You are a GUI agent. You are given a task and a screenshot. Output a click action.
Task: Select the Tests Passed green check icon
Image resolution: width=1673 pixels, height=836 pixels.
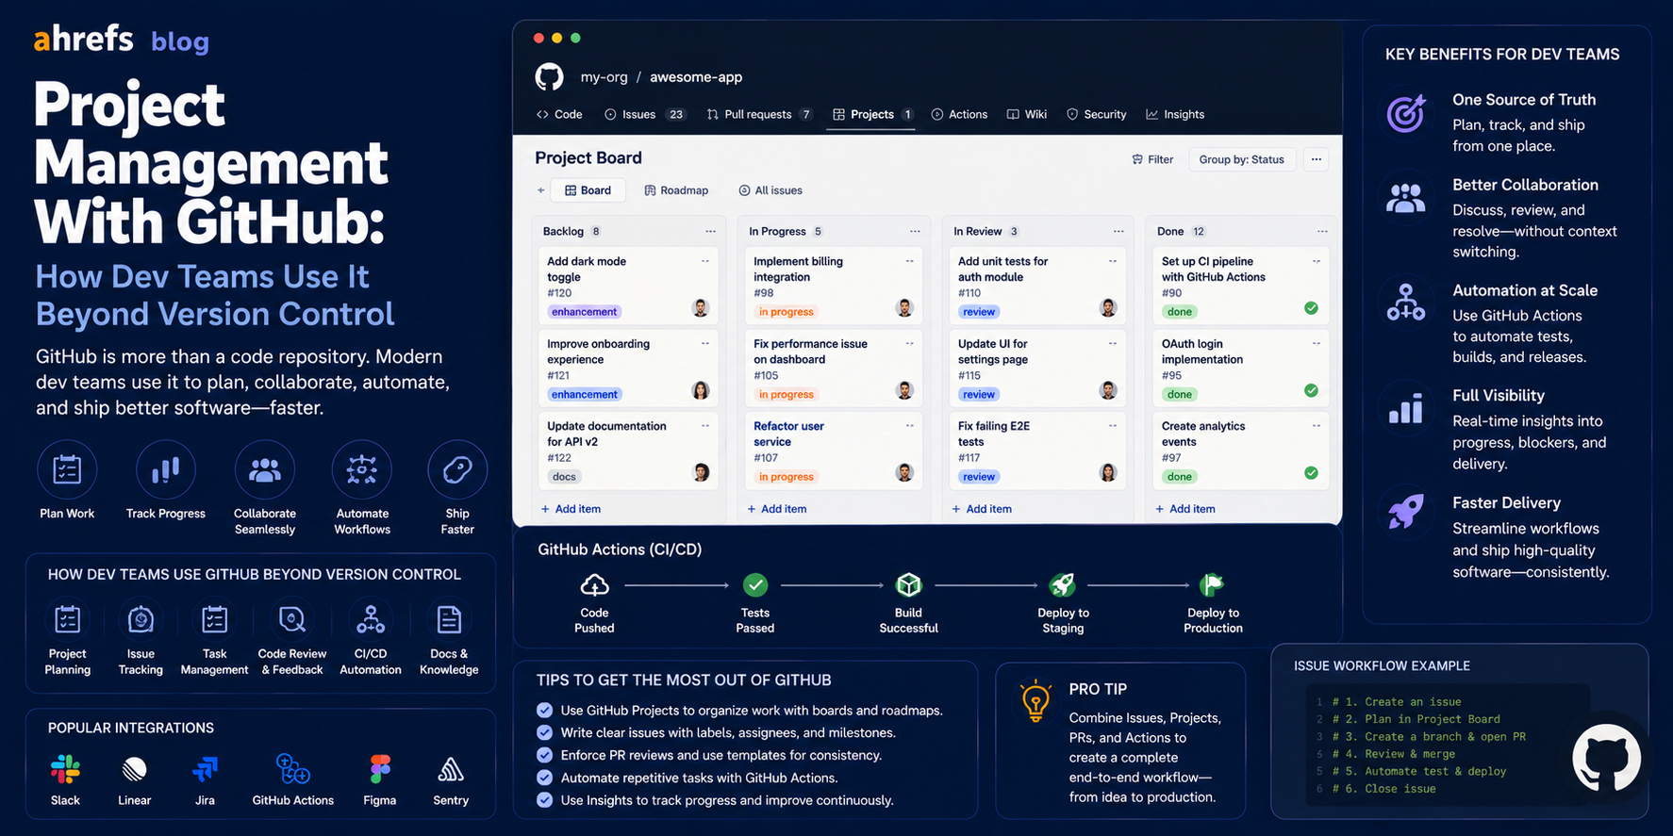point(755,585)
